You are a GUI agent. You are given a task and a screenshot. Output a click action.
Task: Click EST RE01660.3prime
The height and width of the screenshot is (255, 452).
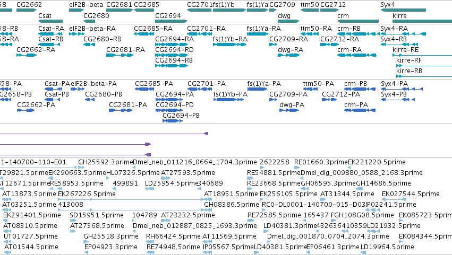point(296,168)
